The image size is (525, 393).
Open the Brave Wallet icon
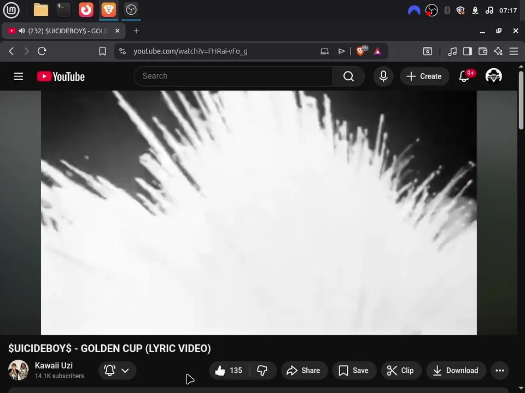tap(483, 51)
